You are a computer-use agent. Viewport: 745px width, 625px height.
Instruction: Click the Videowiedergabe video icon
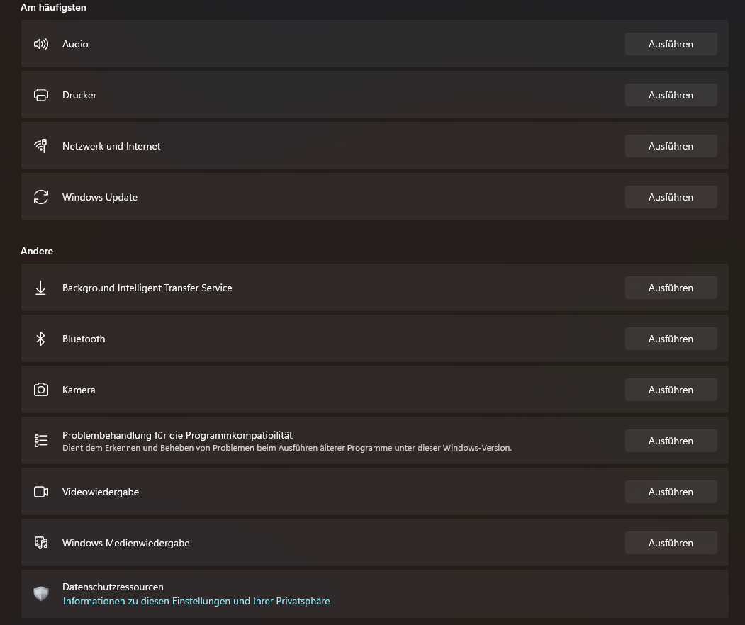41,492
